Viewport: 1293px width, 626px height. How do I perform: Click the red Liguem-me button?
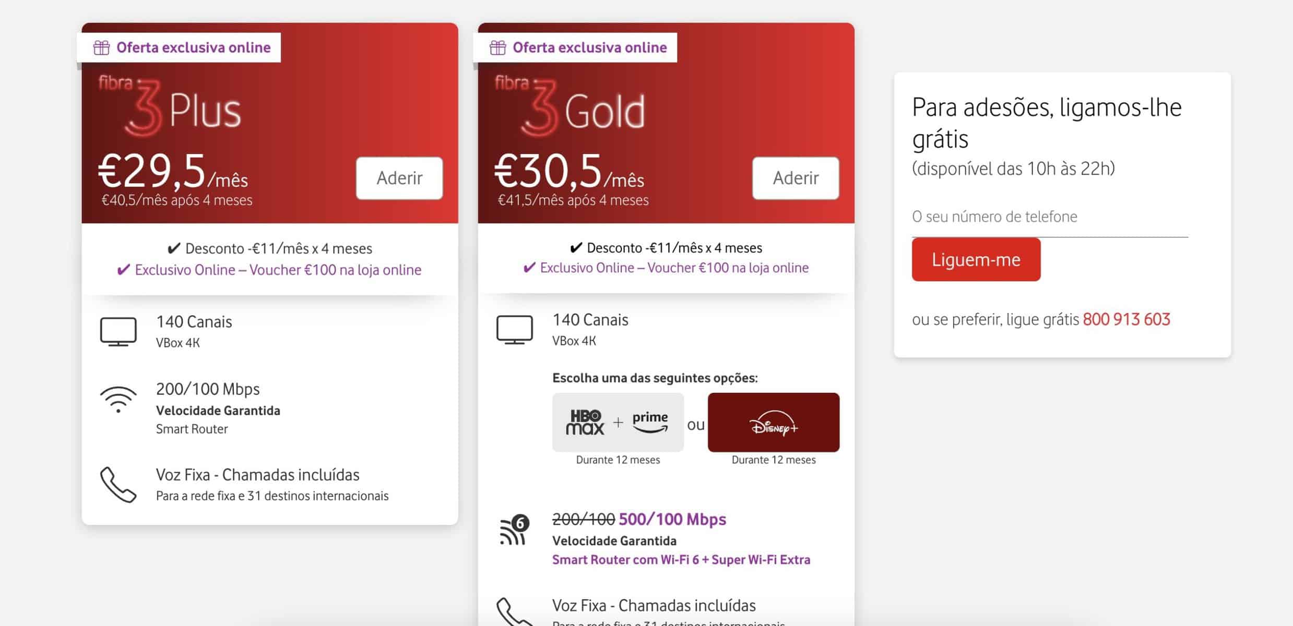(x=976, y=260)
